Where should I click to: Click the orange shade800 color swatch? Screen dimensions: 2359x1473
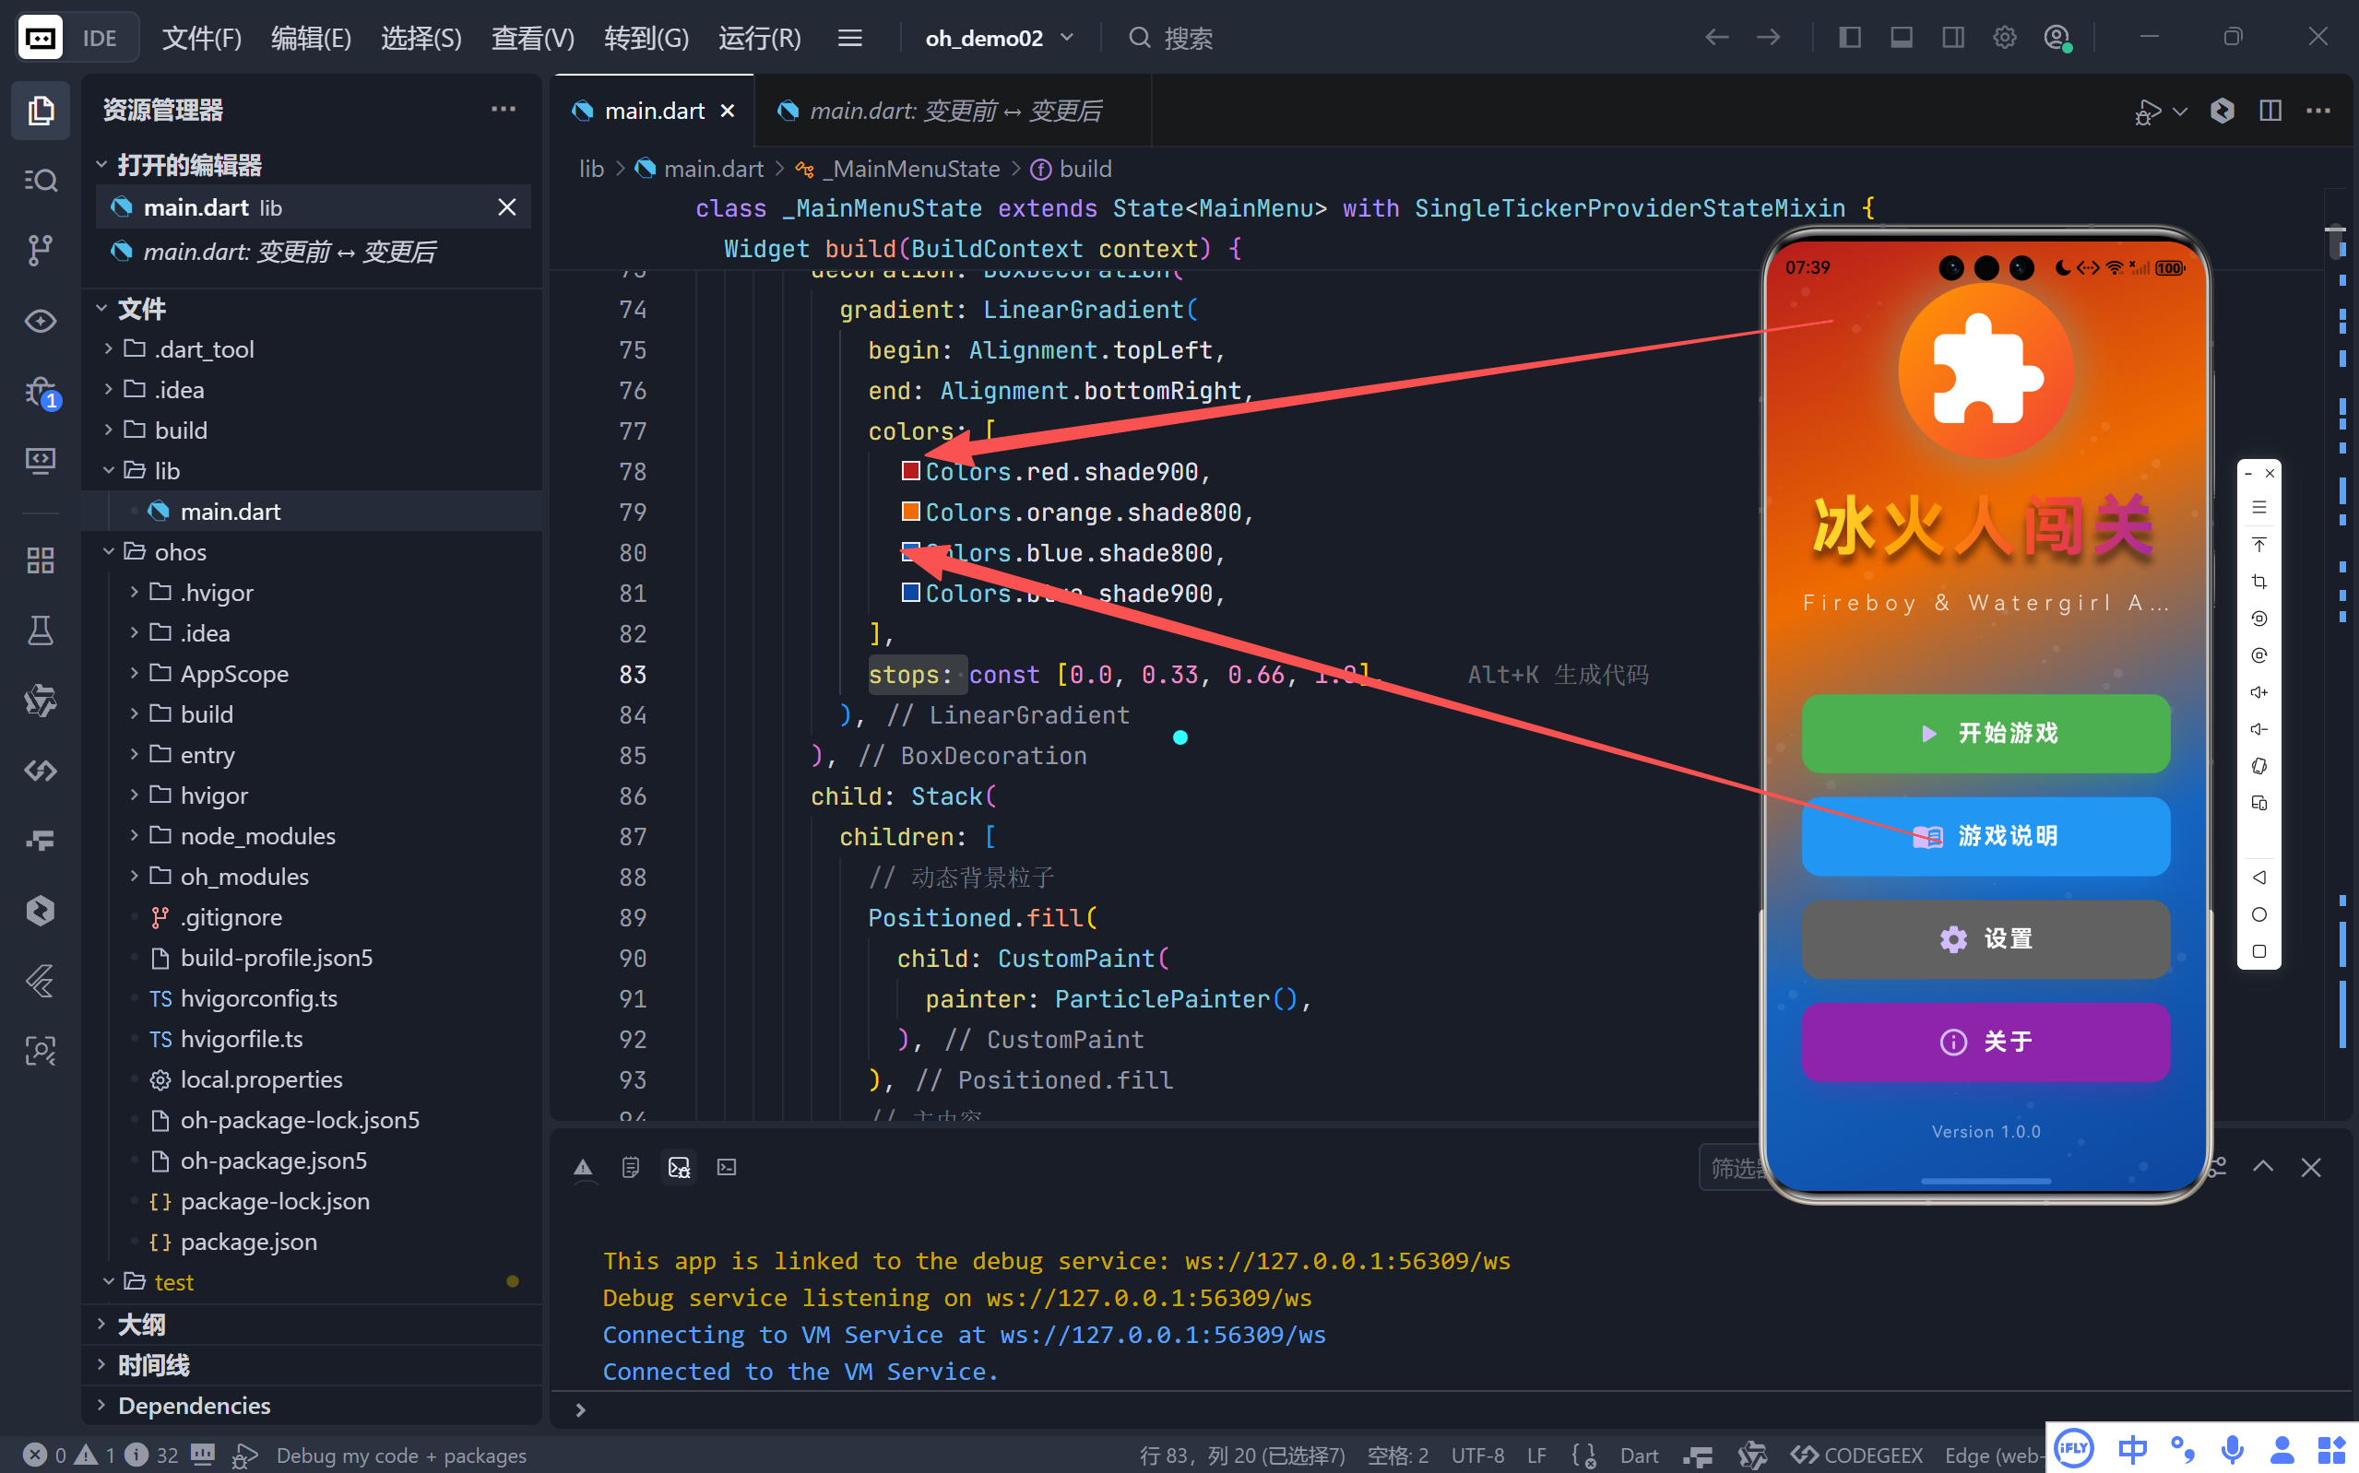point(910,512)
